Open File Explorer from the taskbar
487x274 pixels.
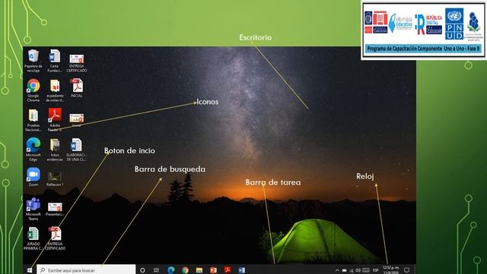[199, 270]
